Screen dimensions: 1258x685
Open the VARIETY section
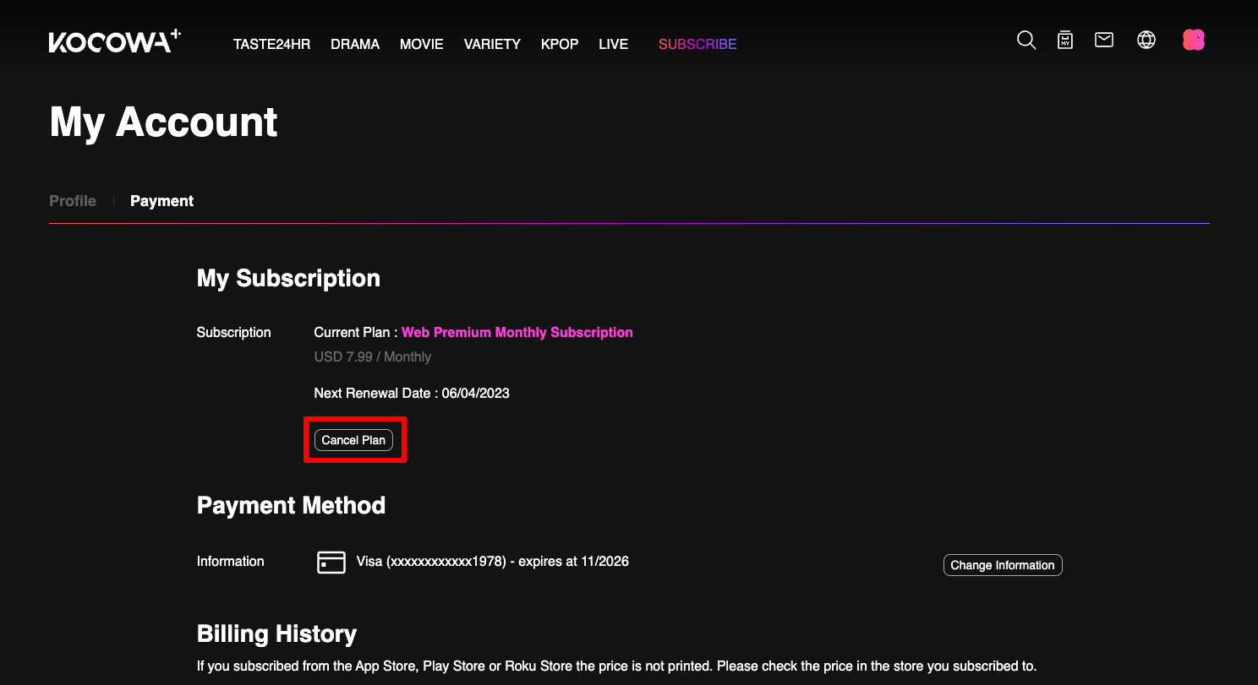click(492, 44)
